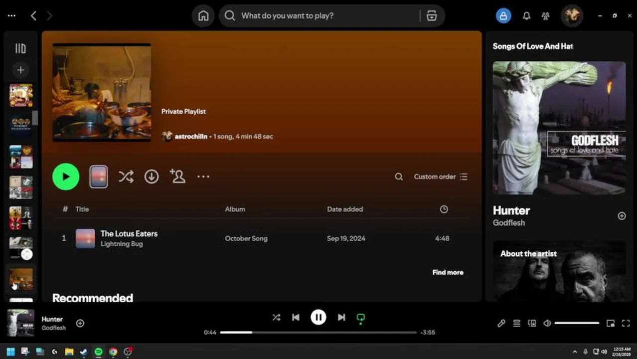Open Godflesh artist in bottom player bar
Screen dimensions: 637x359
pos(53,328)
